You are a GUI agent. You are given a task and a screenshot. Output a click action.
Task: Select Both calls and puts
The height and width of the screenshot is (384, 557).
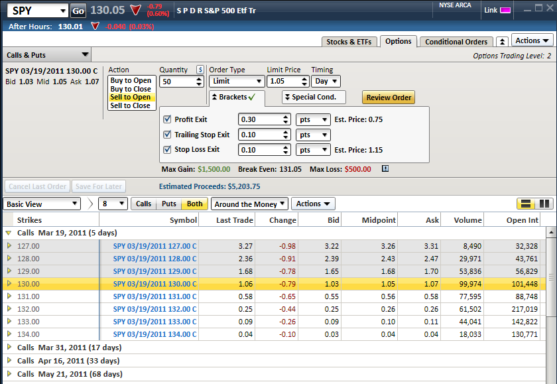tap(194, 204)
